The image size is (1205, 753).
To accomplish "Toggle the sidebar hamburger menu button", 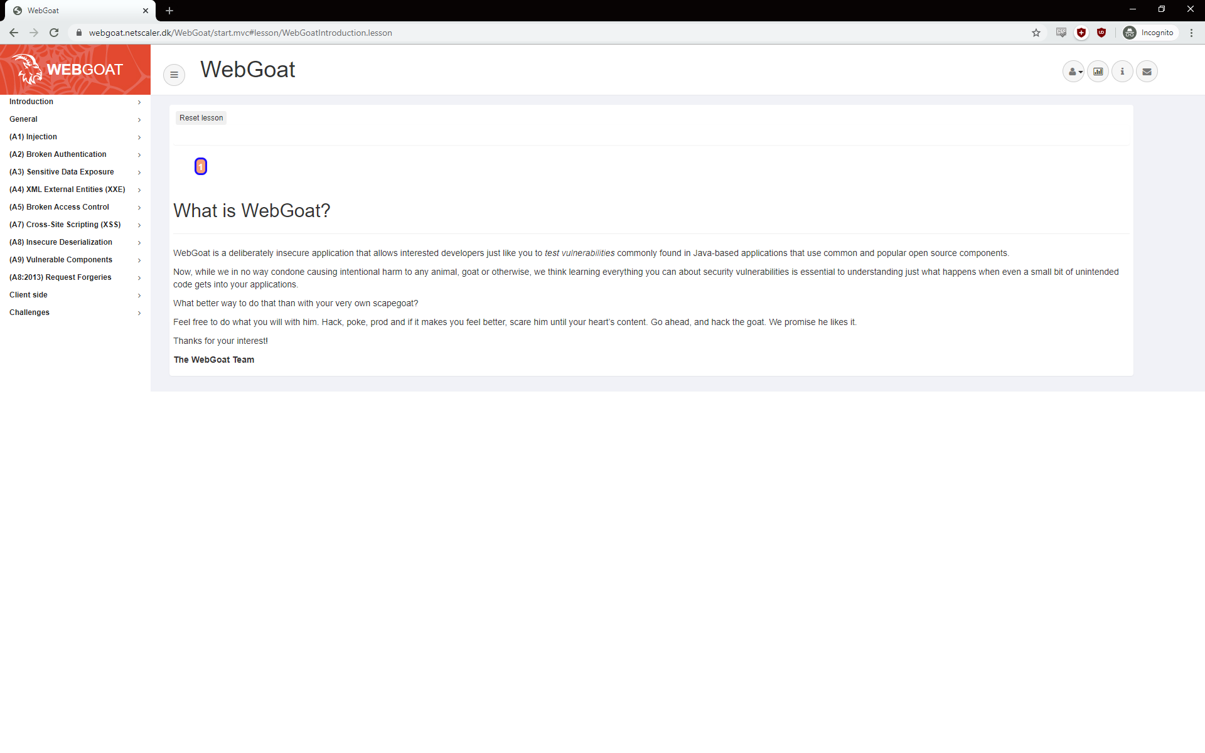I will [x=174, y=75].
